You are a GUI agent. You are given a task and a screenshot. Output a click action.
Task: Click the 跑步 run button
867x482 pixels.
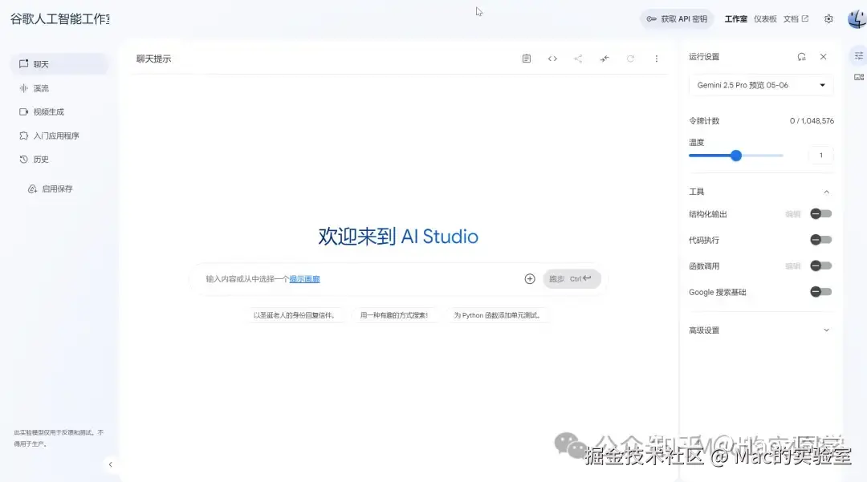pyautogui.click(x=572, y=279)
